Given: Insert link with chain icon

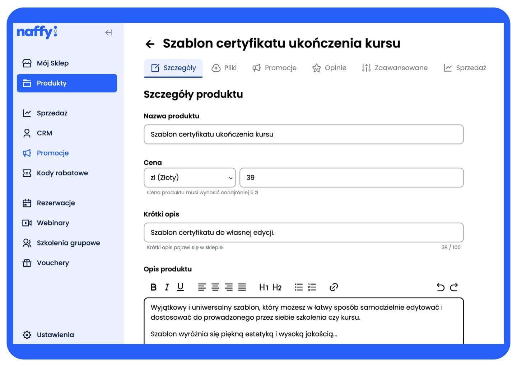Looking at the screenshot, I should [x=334, y=287].
